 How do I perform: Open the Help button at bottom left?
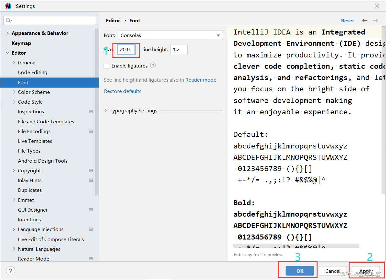(11, 271)
